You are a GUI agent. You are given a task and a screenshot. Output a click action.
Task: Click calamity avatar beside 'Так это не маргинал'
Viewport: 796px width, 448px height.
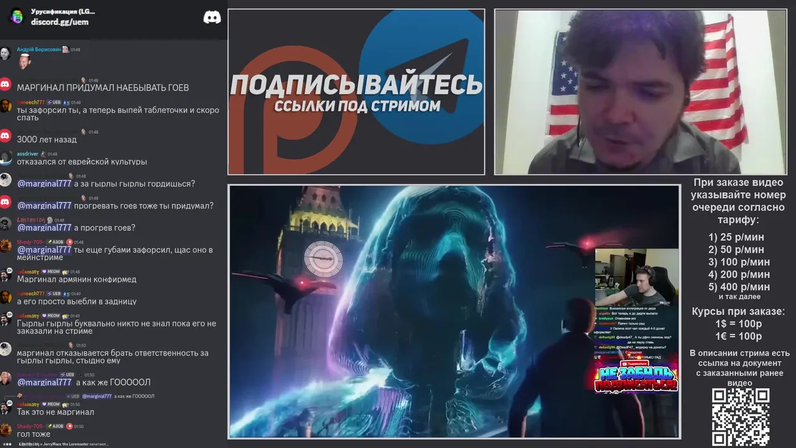point(6,408)
